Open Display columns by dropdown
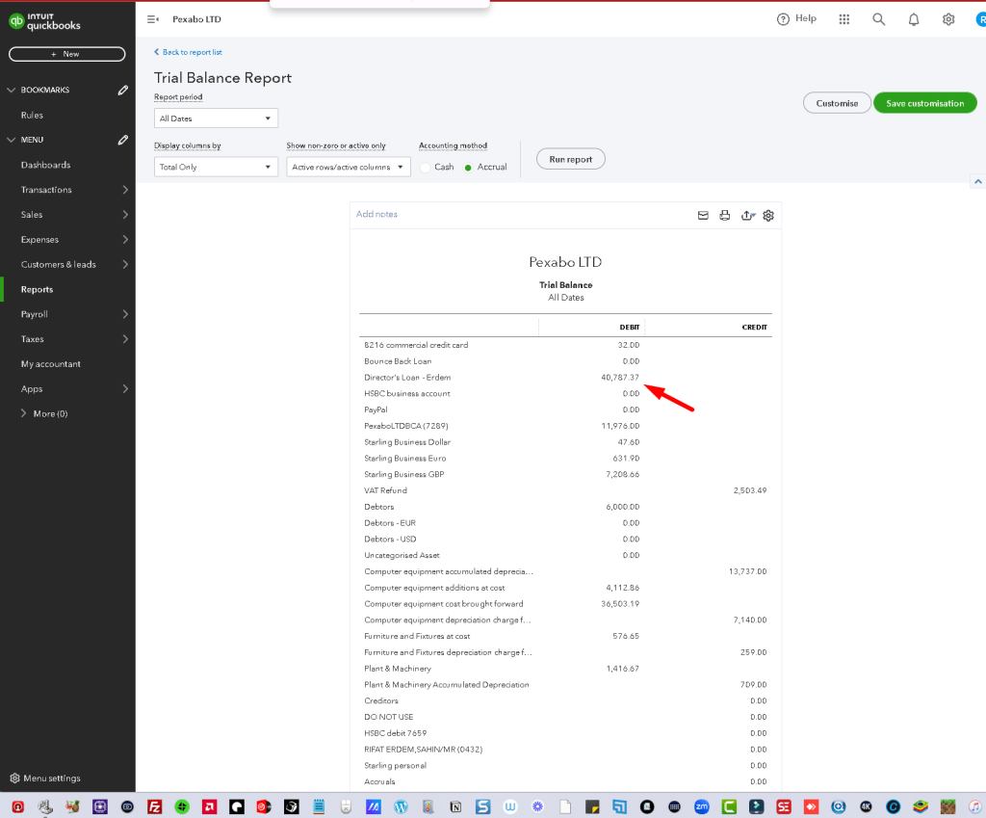 point(216,167)
